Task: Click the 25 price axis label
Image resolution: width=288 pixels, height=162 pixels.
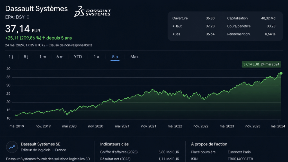Action: point(8,94)
